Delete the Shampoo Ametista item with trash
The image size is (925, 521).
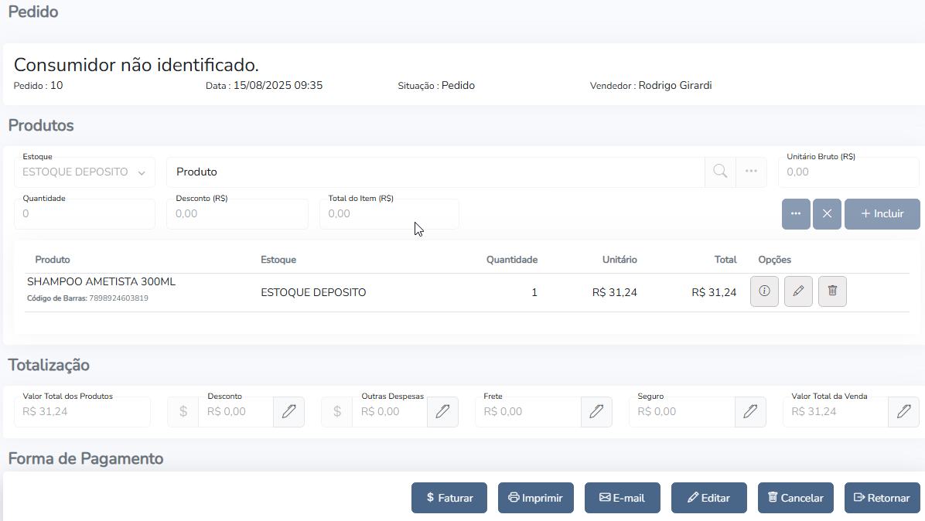pyautogui.click(x=832, y=291)
